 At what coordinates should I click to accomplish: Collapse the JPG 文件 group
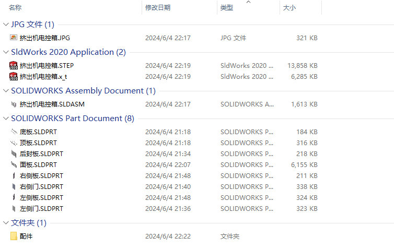pyautogui.click(x=6, y=25)
